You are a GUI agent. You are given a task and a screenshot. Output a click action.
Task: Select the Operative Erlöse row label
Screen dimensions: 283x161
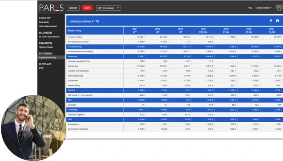75,37
